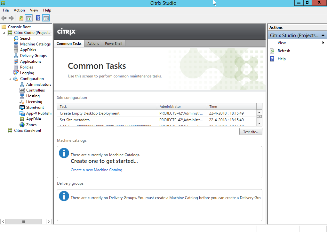
Task: Click the Citrix Studio title bar app icon
Action: 3,3
